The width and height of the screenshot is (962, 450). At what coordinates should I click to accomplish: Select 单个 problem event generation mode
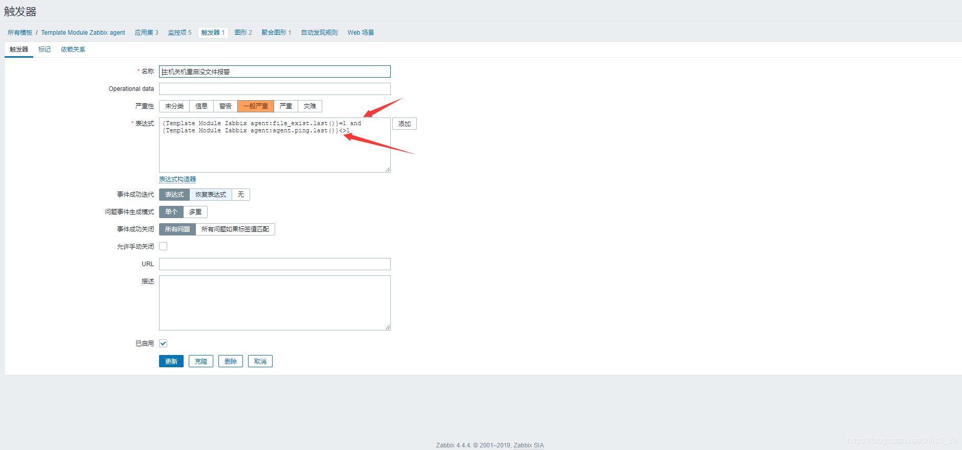pos(171,212)
